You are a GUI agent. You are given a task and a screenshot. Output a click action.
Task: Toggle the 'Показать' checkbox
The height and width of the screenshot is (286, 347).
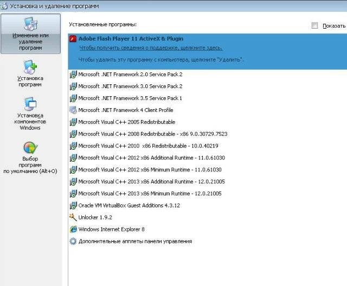314,25
